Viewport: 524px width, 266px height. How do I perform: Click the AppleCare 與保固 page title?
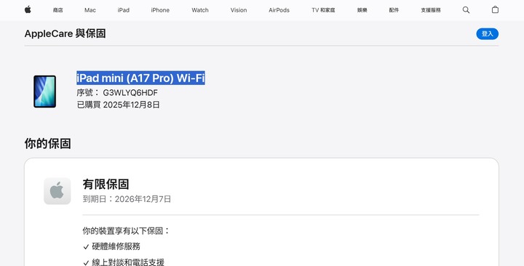point(65,33)
